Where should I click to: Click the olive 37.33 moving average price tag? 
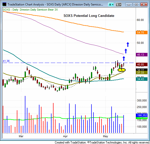(x=141, y=73)
